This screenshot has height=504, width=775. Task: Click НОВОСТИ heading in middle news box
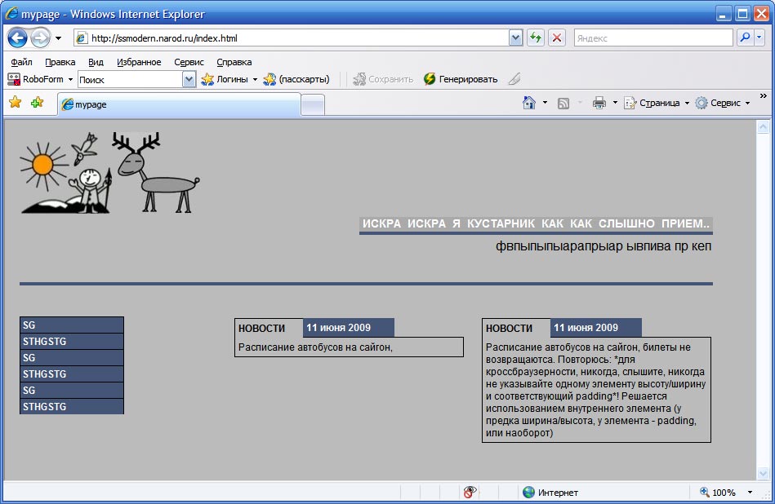coord(261,329)
